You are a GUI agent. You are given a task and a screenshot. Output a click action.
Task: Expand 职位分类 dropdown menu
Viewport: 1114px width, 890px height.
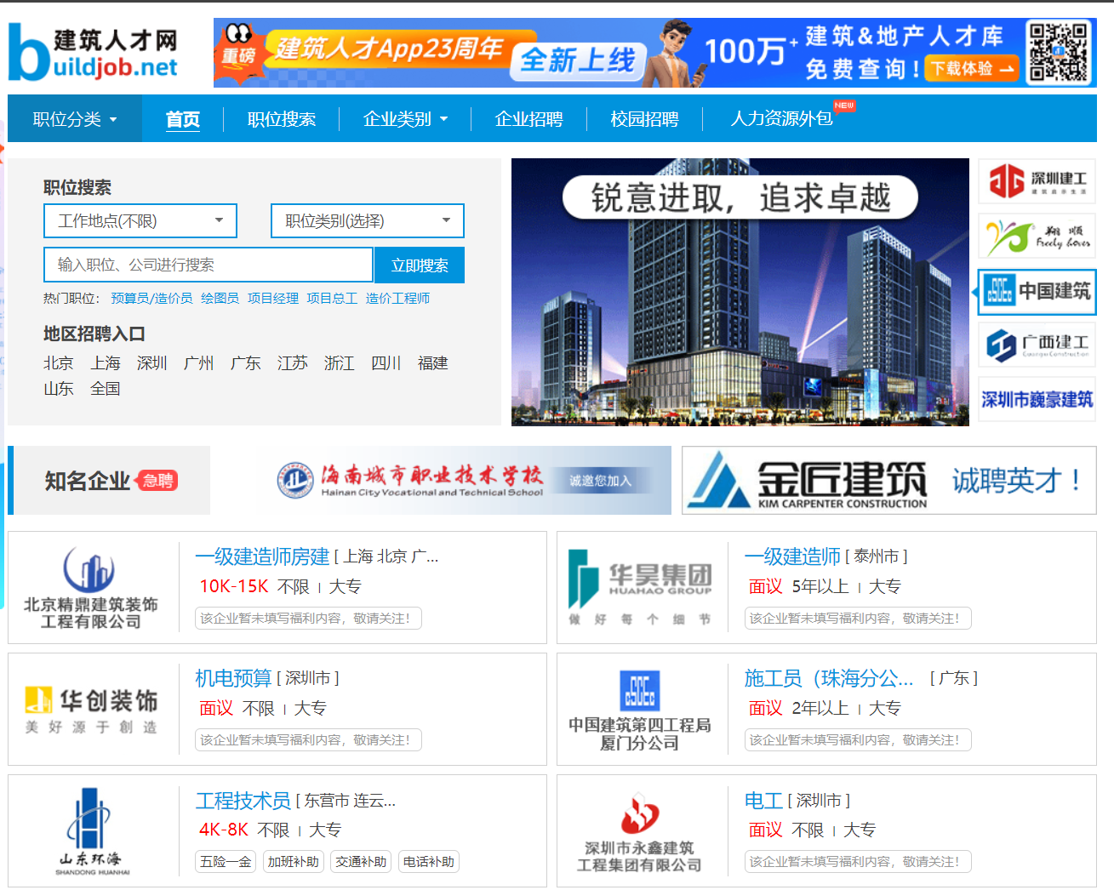(75, 119)
